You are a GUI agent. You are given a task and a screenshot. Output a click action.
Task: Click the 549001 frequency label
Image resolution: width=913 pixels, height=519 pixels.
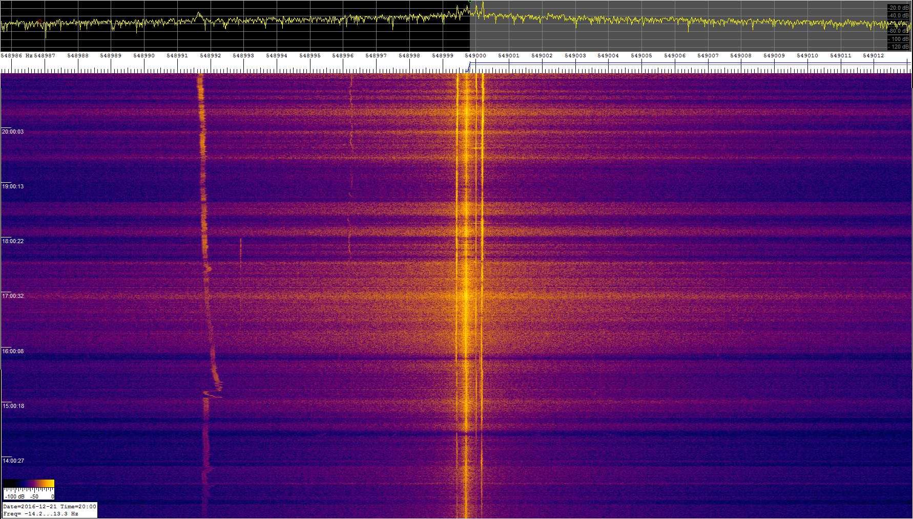(509, 55)
